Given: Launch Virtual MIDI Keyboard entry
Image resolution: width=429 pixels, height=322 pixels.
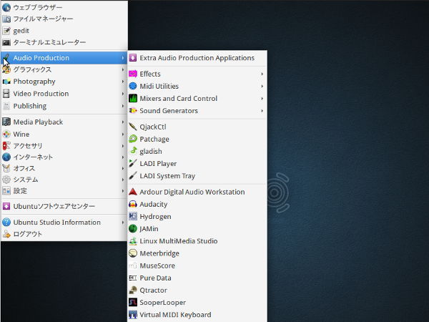Looking at the screenshot, I should 197,315.
